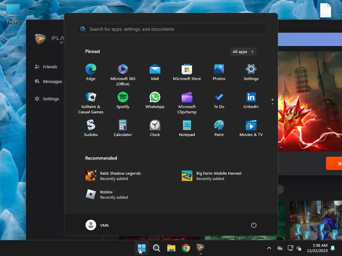Launch Microsoft Clipchamp
The height and width of the screenshot is (256, 342).
(x=187, y=103)
